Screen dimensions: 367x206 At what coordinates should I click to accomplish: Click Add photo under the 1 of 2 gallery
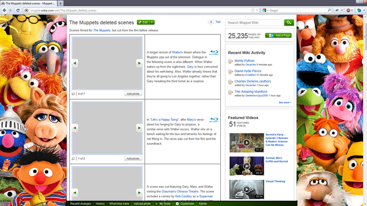tap(133, 159)
